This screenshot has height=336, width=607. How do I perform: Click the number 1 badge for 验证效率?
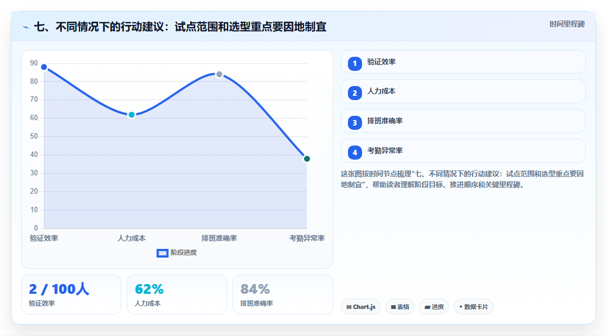pyautogui.click(x=354, y=63)
